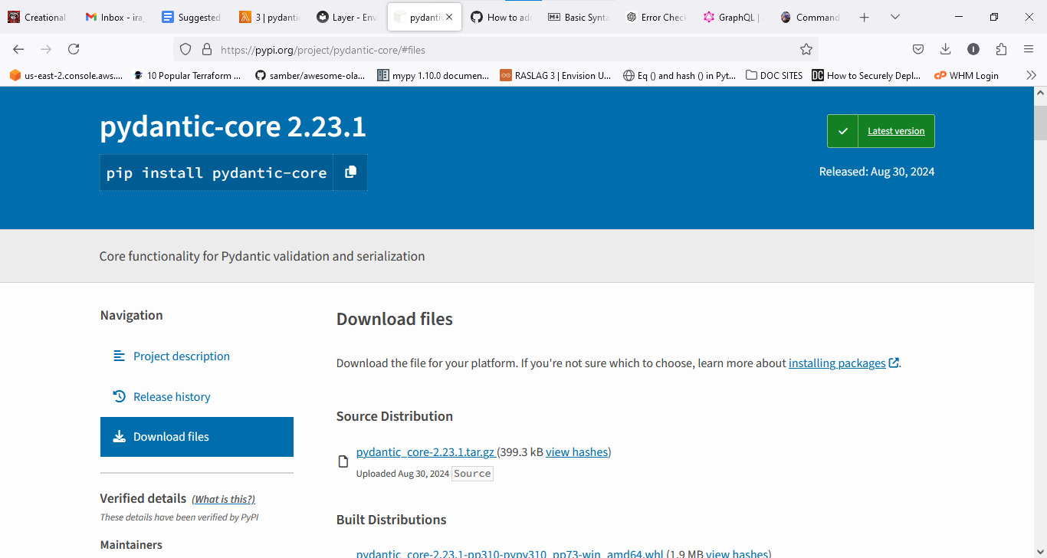Open Eq () and hash () bookmark
Image resolution: width=1047 pixels, height=558 pixels.
679,75
